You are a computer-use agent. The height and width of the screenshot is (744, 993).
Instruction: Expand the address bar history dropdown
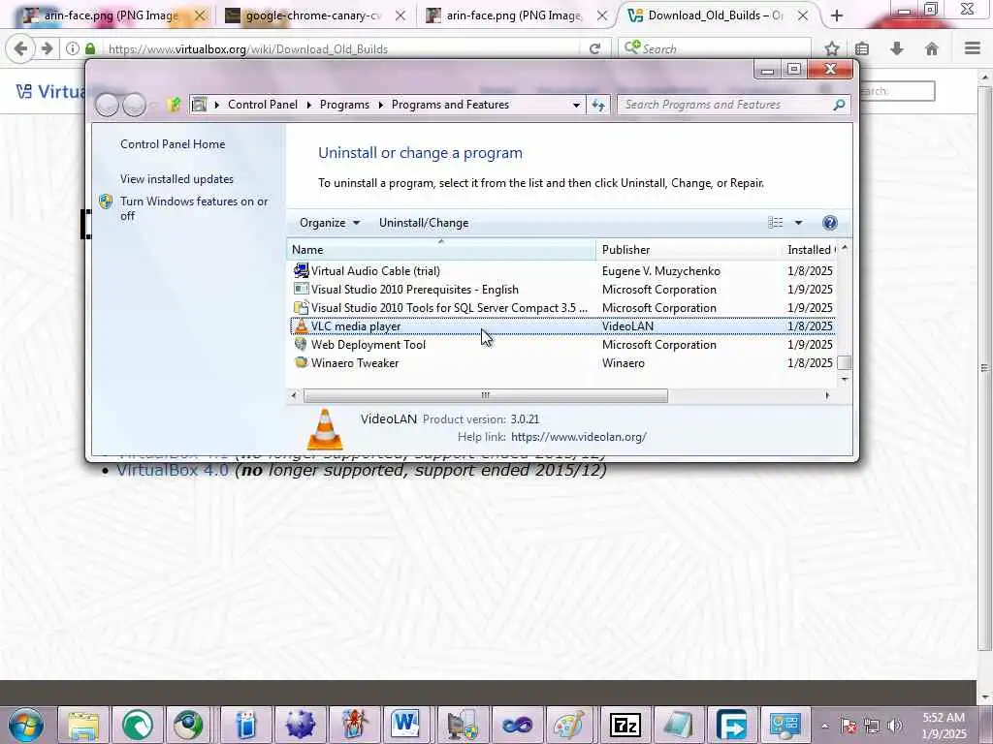tap(576, 105)
